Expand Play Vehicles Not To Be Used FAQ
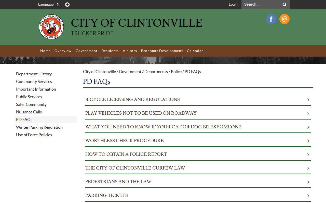Image resolution: width=326 pixels, height=203 pixels. point(198,113)
